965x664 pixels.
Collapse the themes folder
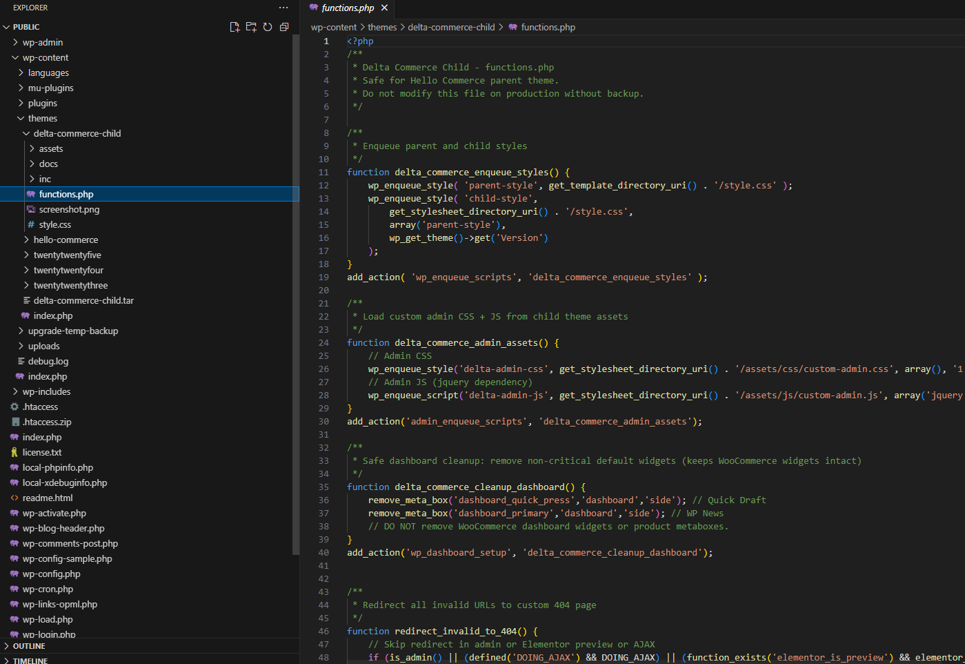pyautogui.click(x=42, y=118)
